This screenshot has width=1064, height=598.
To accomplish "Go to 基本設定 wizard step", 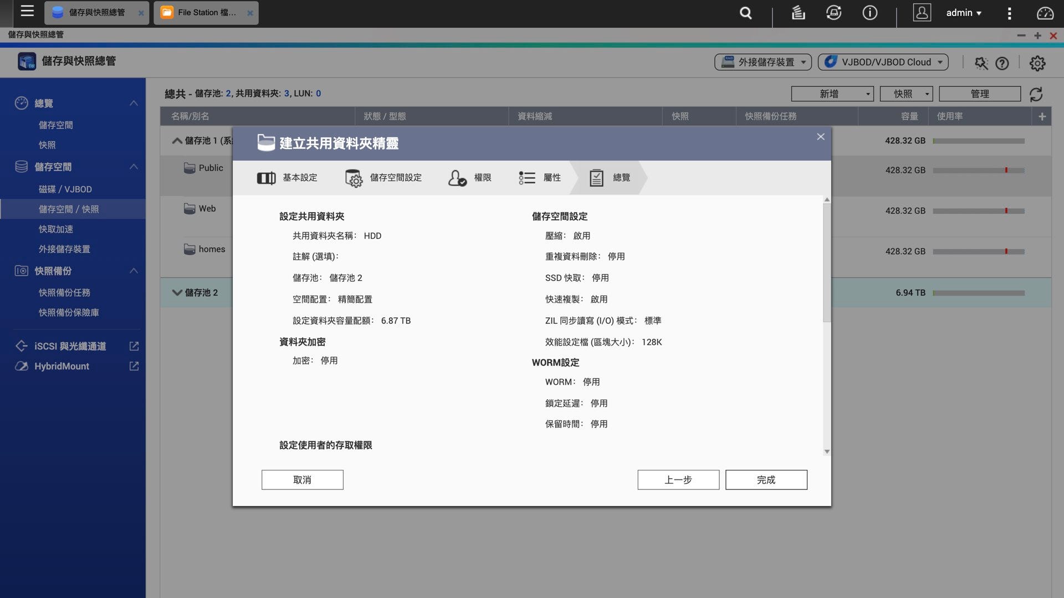I will (x=287, y=178).
